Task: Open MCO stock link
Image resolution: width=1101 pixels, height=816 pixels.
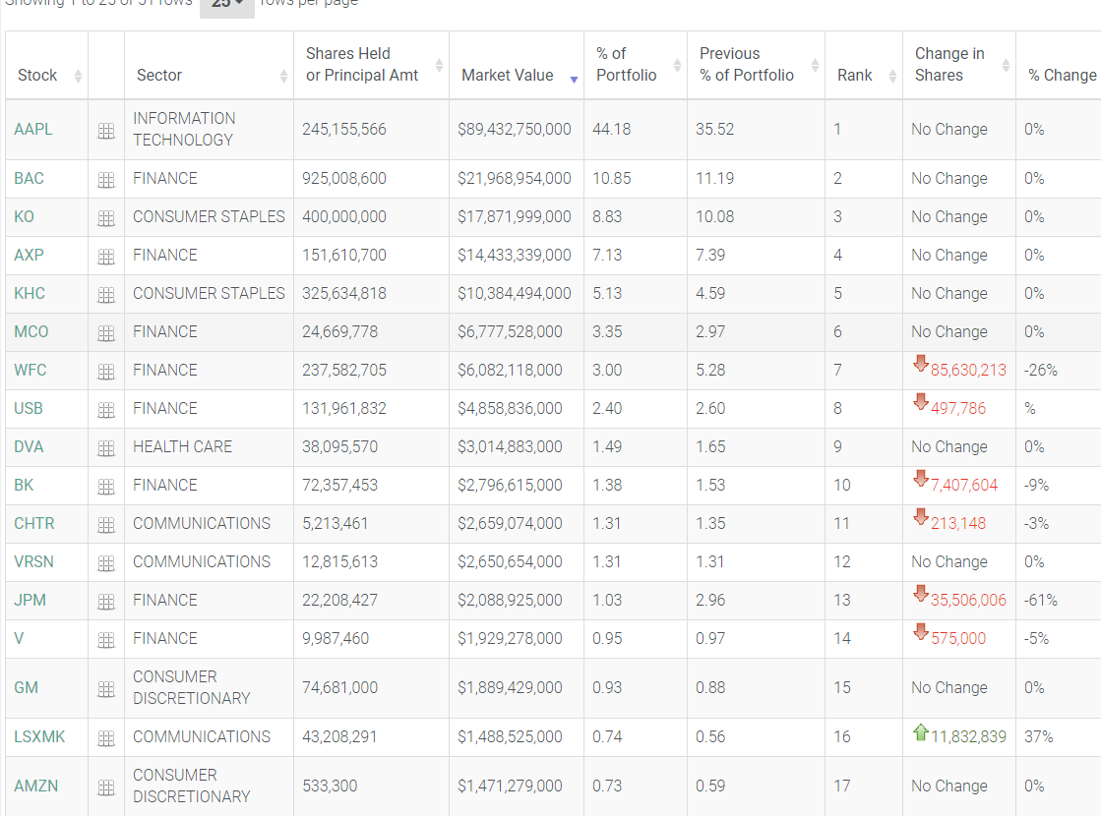Action: click(31, 331)
